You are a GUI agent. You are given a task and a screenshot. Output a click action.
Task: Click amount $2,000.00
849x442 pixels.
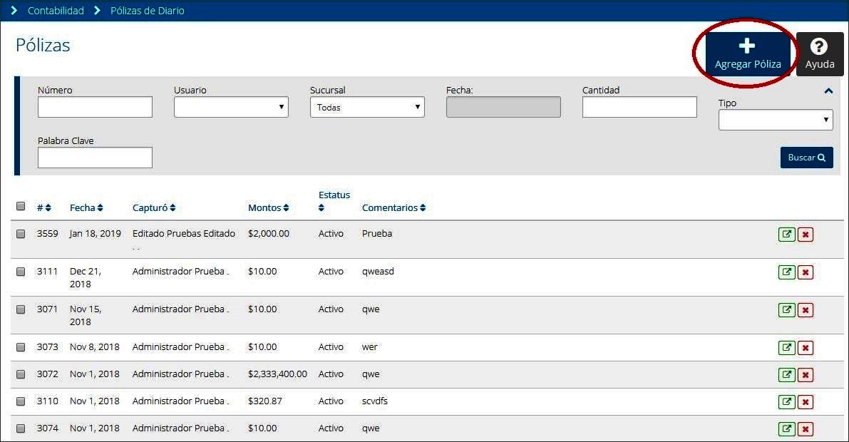[x=269, y=234]
